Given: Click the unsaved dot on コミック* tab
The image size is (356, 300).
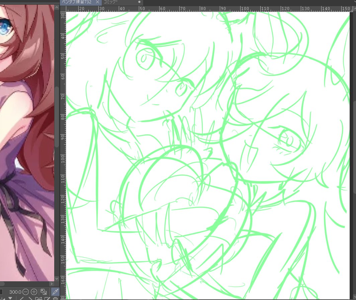Looking at the screenshot, I should point(139,2).
